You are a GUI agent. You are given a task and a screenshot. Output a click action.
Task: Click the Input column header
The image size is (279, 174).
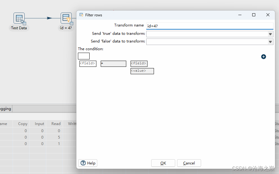39,123
